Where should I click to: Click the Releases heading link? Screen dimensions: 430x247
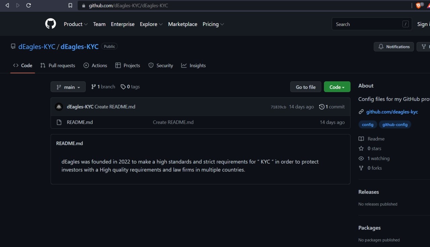(369, 192)
